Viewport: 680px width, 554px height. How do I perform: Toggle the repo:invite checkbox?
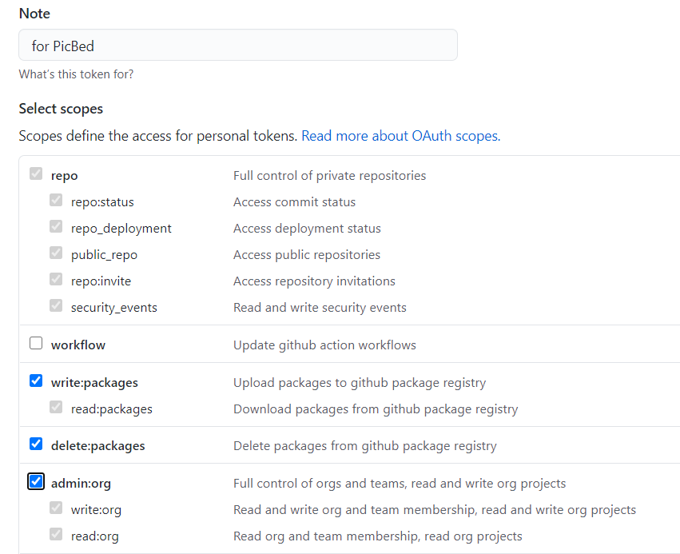[56, 279]
